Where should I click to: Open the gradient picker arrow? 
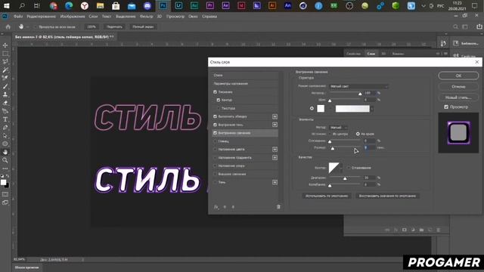[372, 109]
